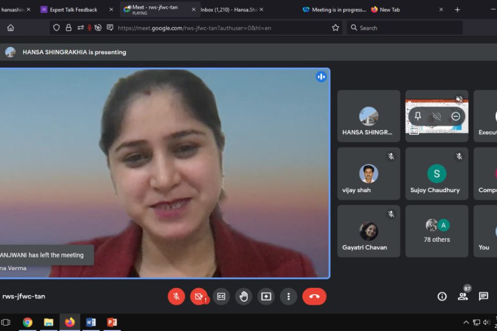Open the chat panel icon

(x=484, y=296)
